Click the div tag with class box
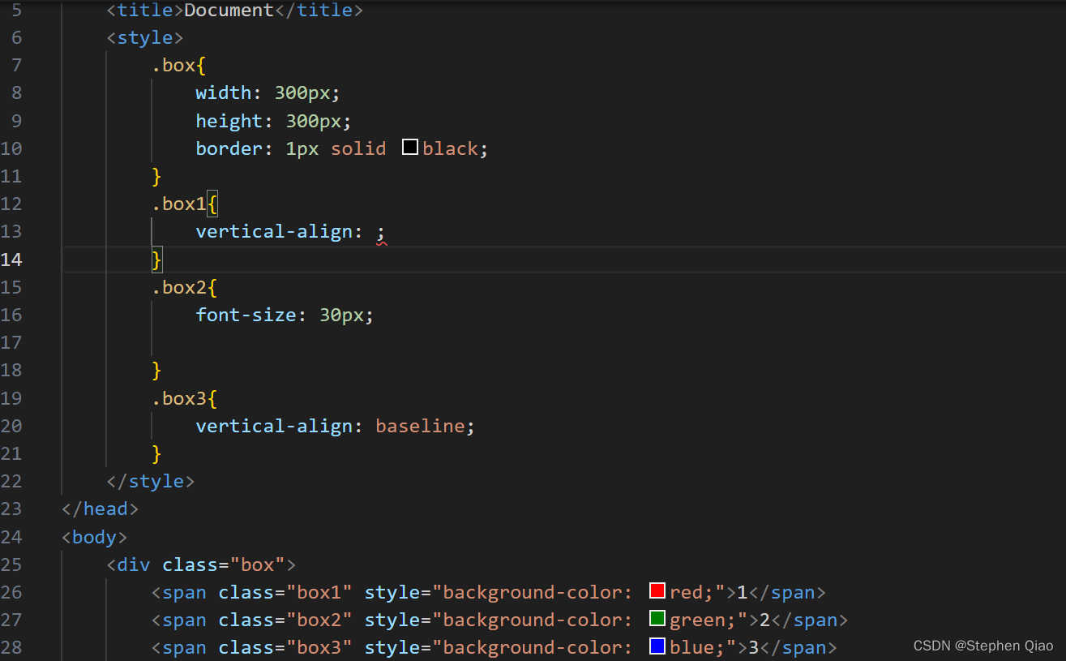1066x661 pixels. pos(202,564)
